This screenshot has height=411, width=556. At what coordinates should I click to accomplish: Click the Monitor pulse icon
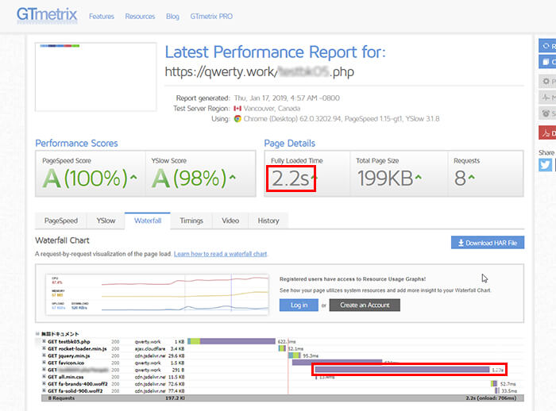click(546, 97)
